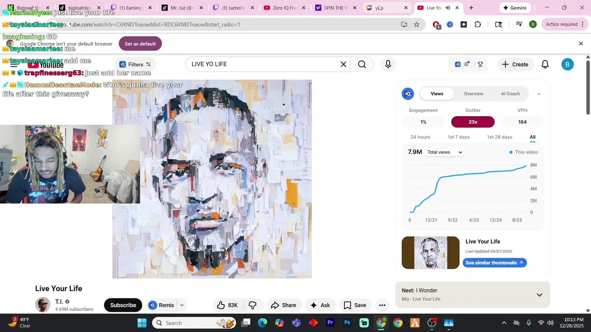
Task: Open media controls icon in Chrome toolbar
Action: point(519,24)
